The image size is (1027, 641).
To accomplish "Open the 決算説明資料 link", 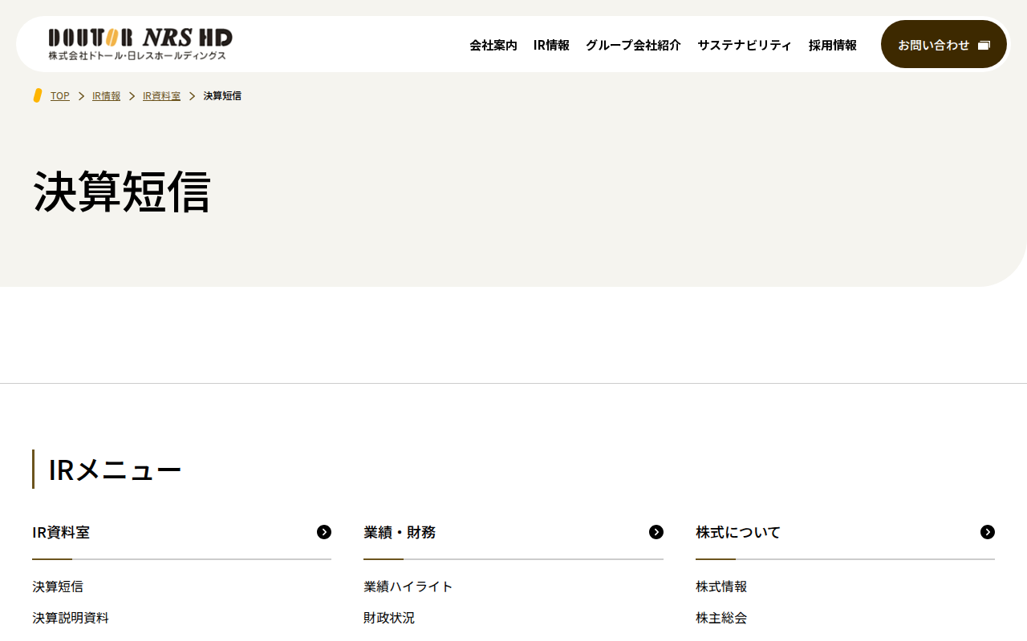I will [71, 618].
